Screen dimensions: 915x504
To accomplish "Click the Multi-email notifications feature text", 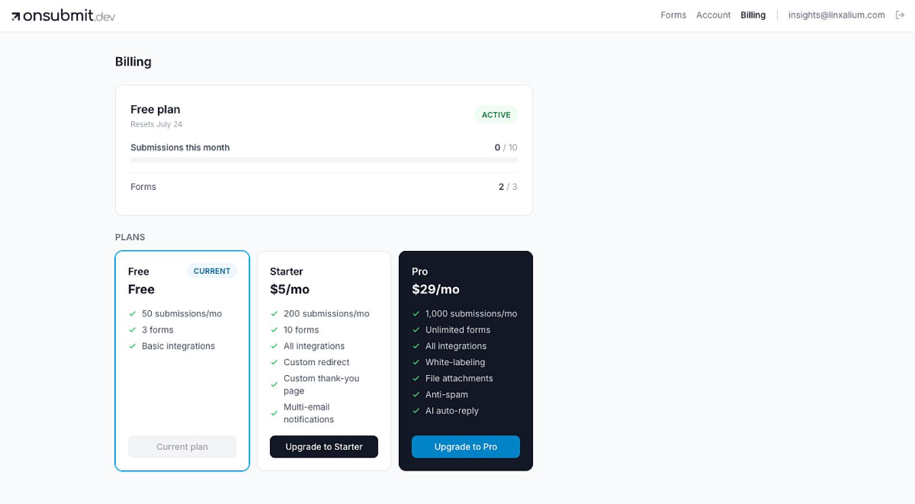I will [309, 413].
